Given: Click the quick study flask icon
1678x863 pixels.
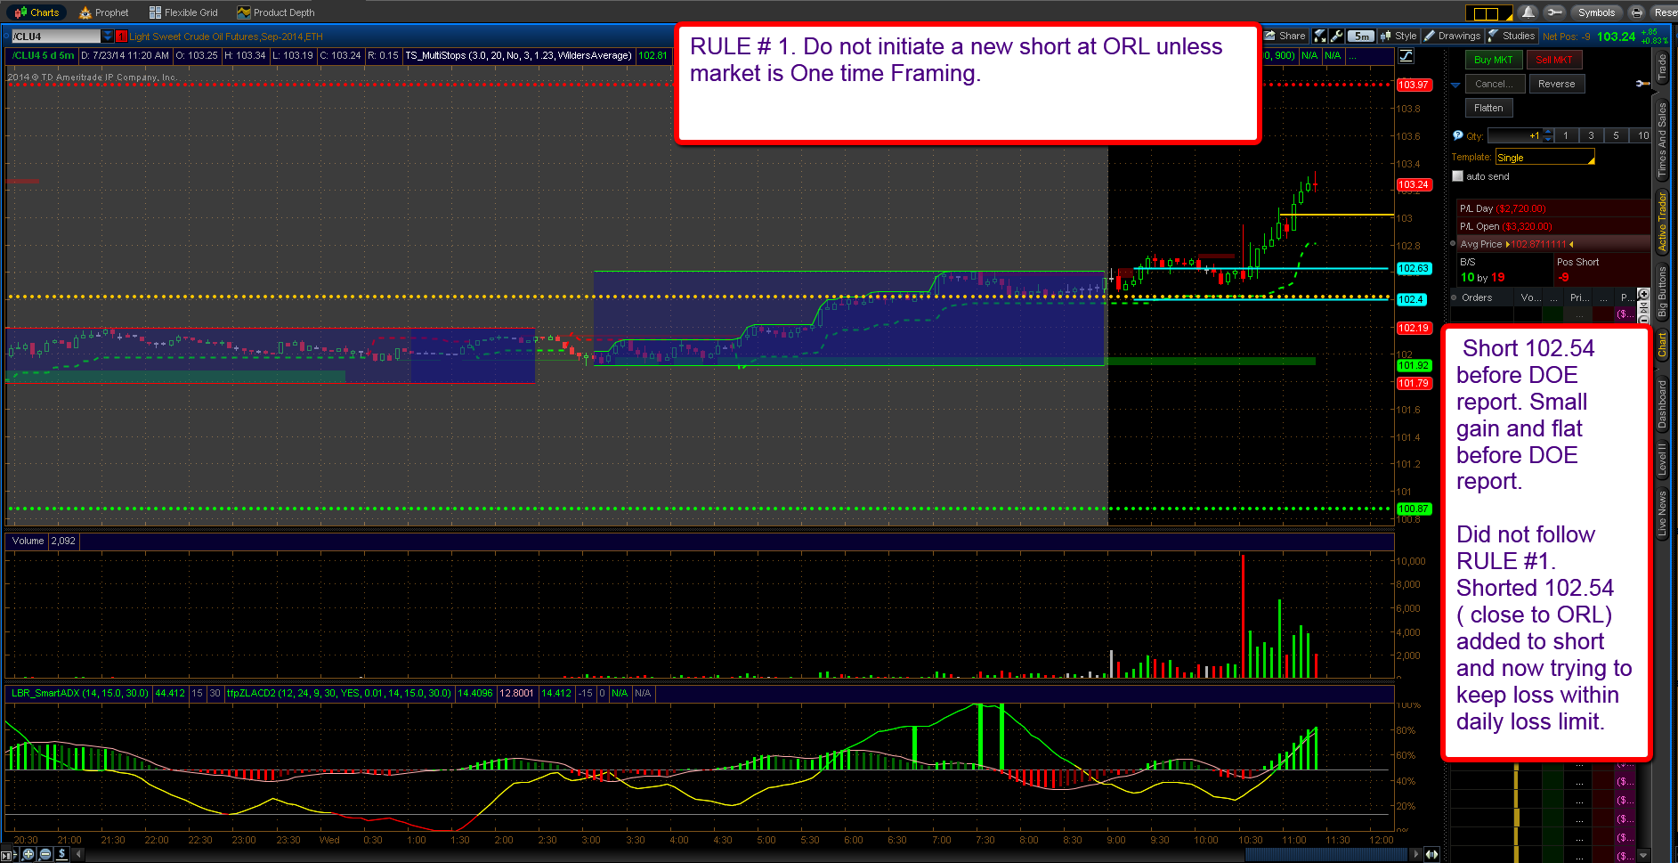Looking at the screenshot, I should click(1320, 36).
